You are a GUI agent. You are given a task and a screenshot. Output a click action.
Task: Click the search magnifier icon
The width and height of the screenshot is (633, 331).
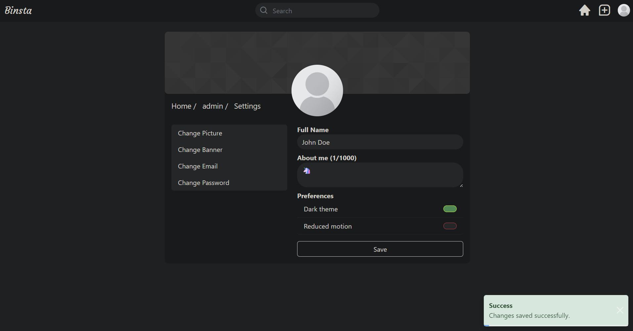[x=263, y=10]
